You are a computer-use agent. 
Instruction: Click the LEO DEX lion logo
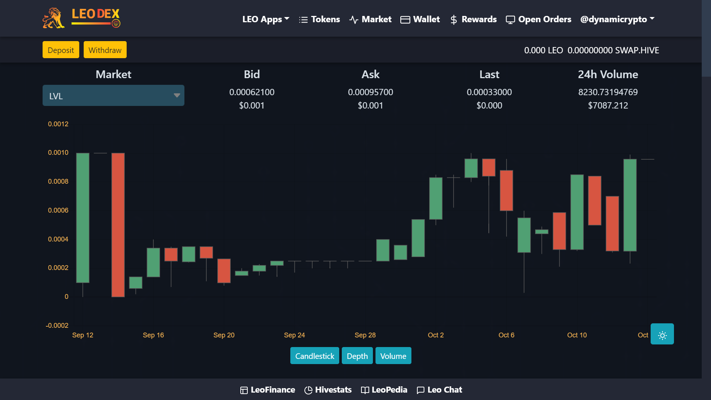point(81,18)
